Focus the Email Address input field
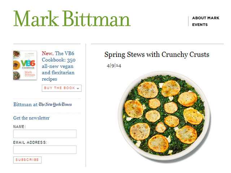This screenshot has width=231, height=173. [x=45, y=150]
